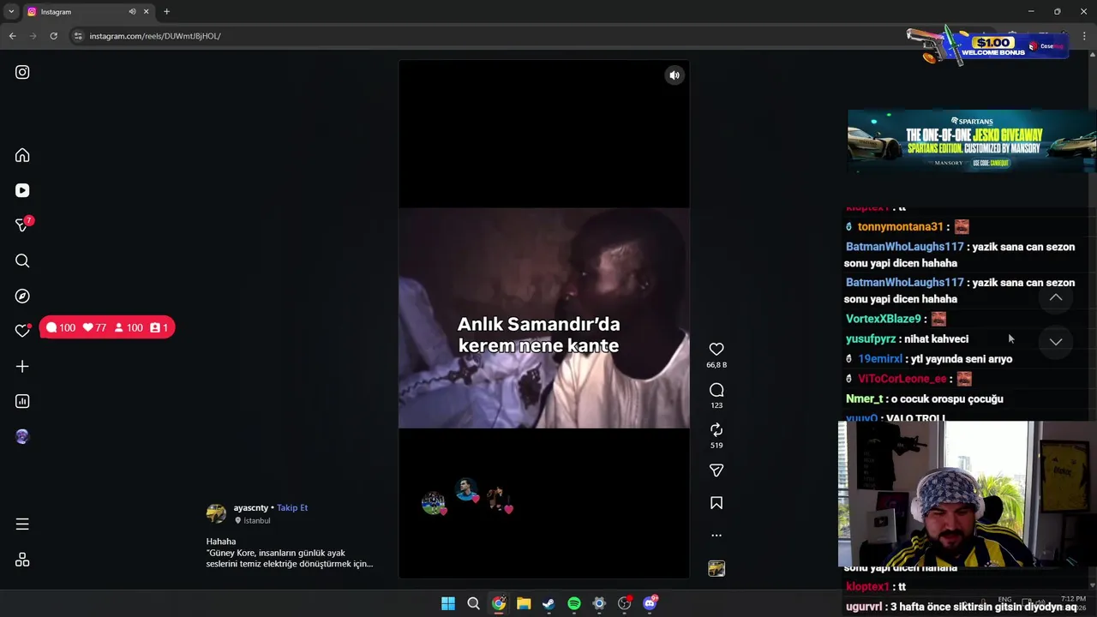Open the Dashboard chart icon in the sidebar
The height and width of the screenshot is (617, 1097).
tap(22, 401)
